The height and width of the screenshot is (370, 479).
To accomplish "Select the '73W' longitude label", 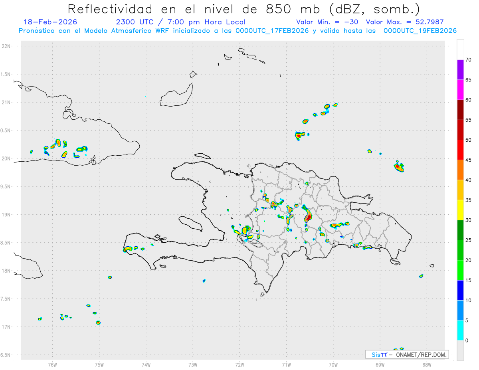I will click(193, 364).
